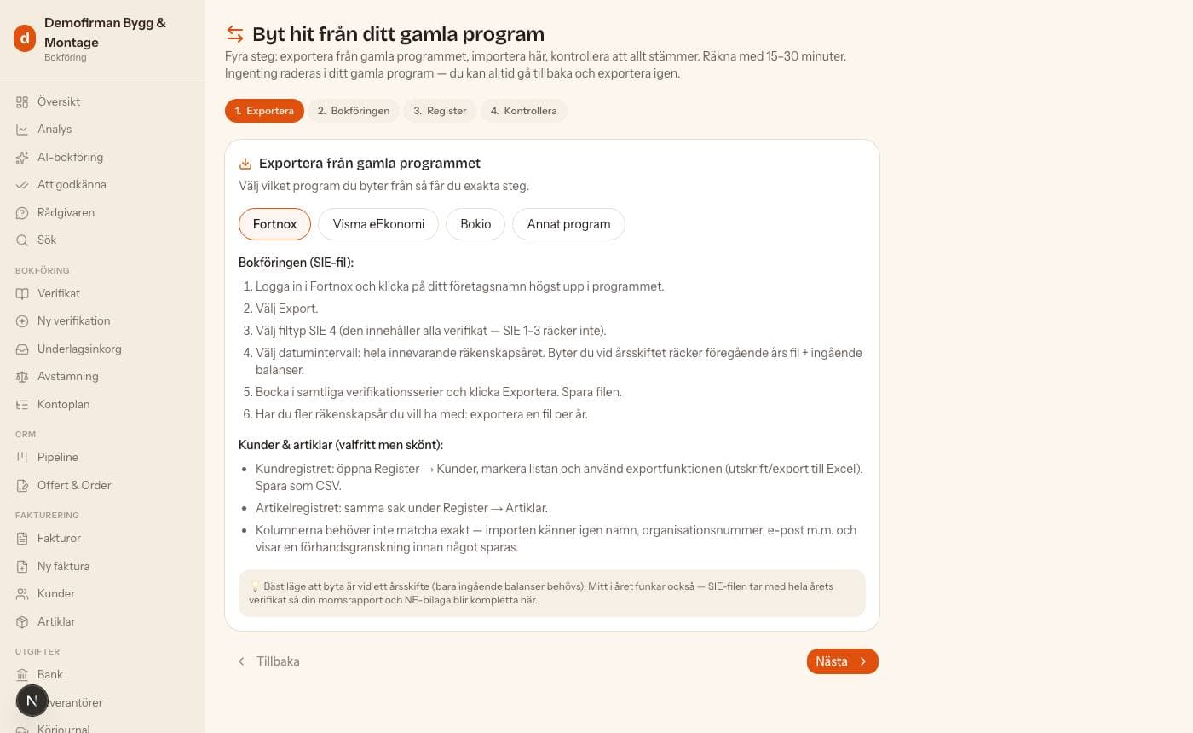
Task: Click the orange Nästa button
Action: 842,661
